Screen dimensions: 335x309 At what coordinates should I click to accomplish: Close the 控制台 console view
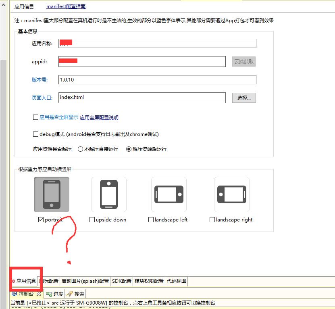click(x=39, y=294)
